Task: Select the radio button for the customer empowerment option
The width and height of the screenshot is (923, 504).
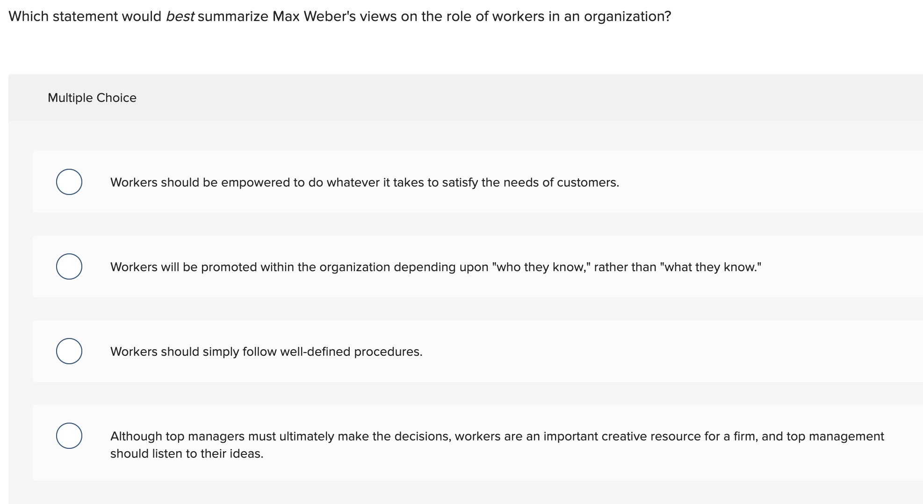Action: [x=69, y=182]
